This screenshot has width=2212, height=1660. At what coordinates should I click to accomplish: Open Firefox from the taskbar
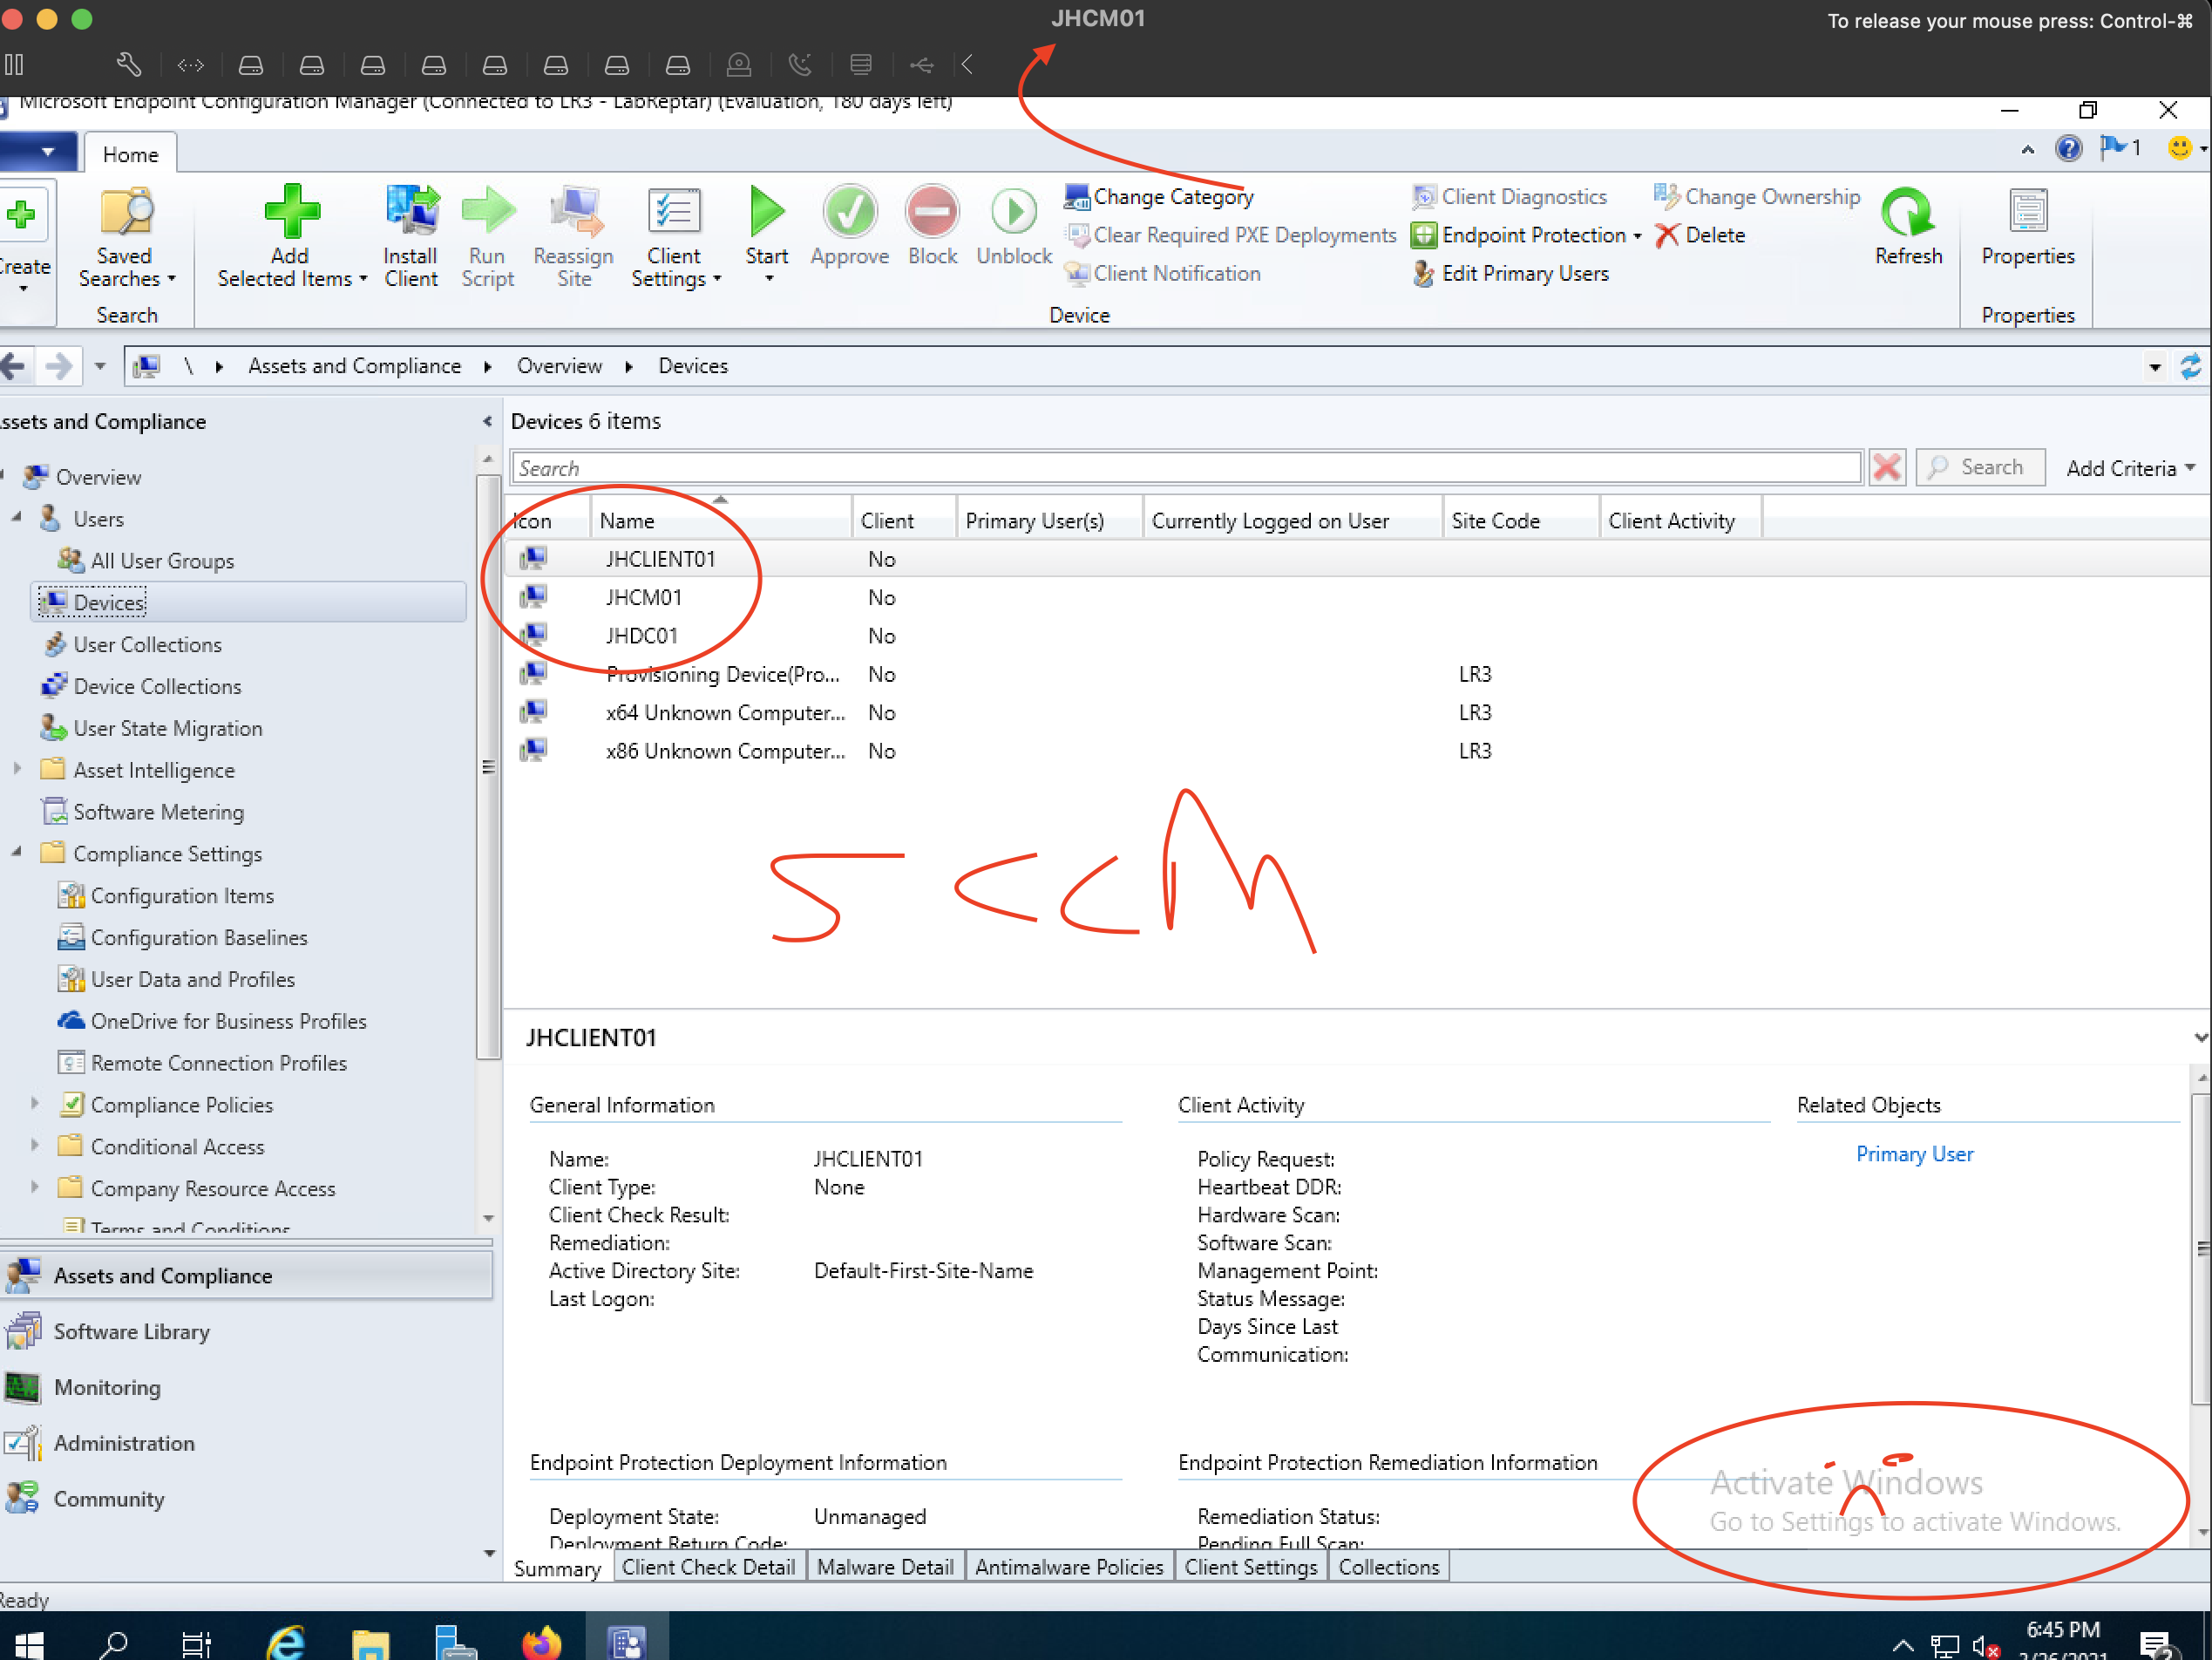542,1641
